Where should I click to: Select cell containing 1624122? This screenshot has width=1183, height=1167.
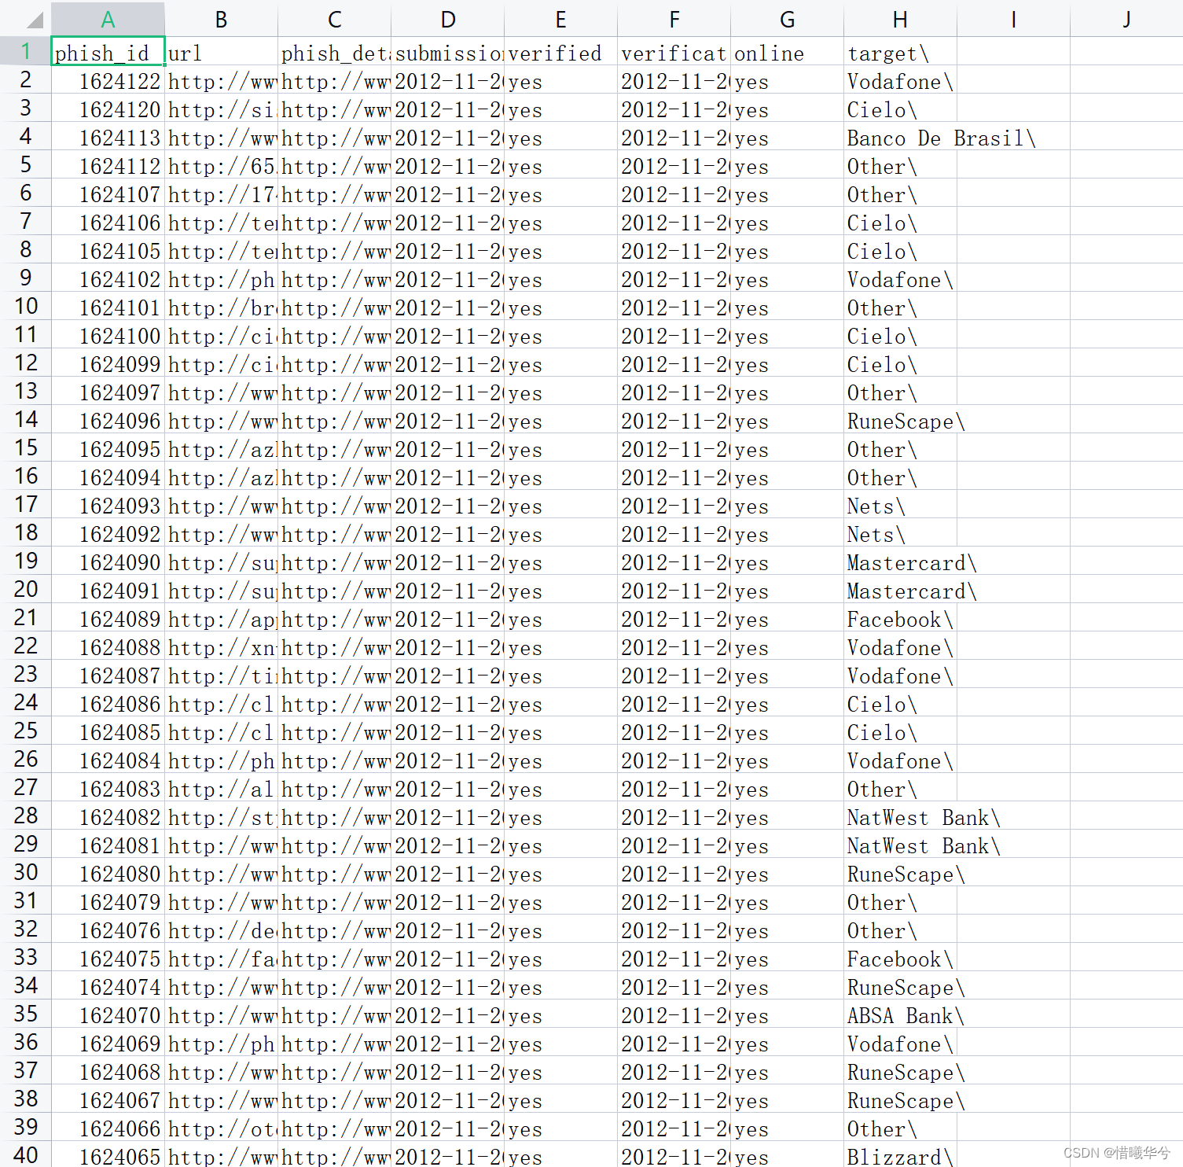(108, 79)
